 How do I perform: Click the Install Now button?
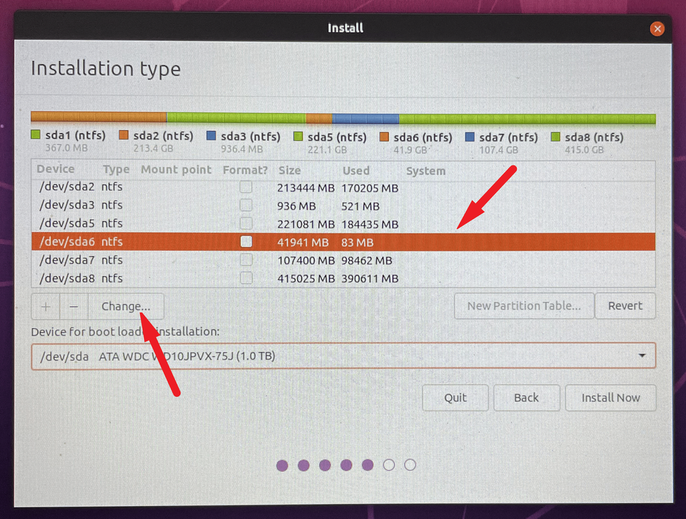tap(611, 397)
